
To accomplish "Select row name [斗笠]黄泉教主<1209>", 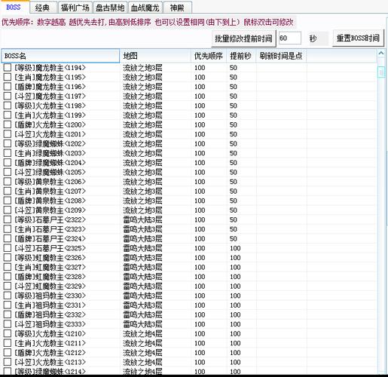I will coord(50,210).
